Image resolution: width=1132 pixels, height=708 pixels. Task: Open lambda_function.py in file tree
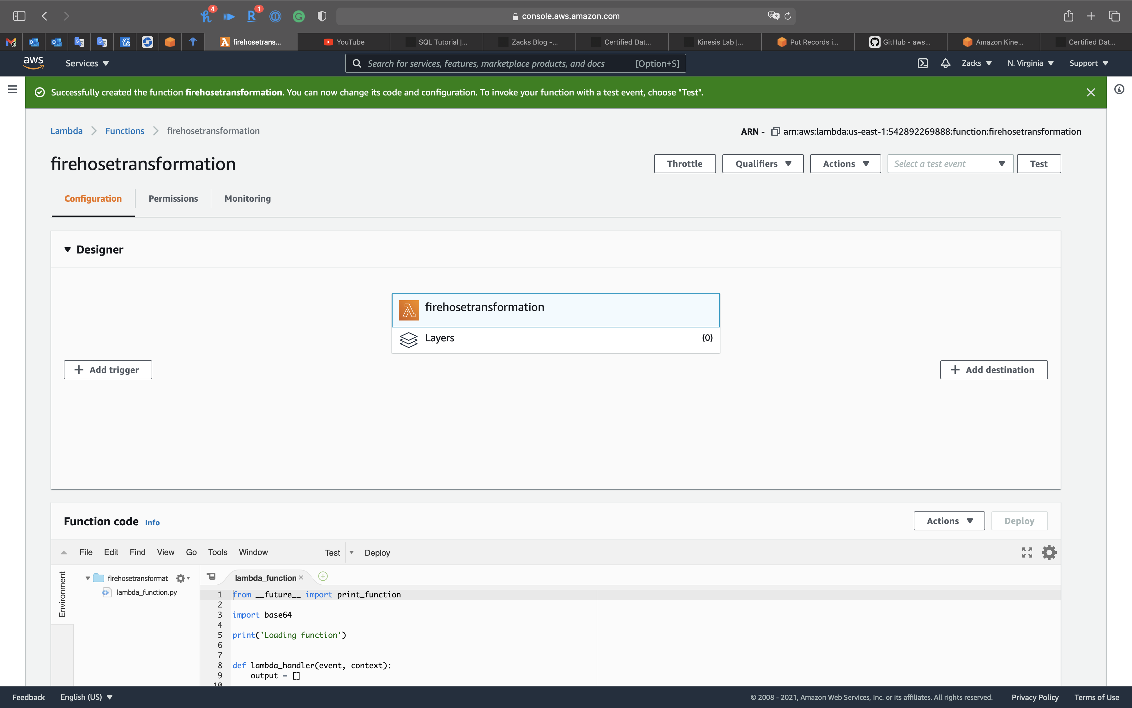(x=147, y=592)
